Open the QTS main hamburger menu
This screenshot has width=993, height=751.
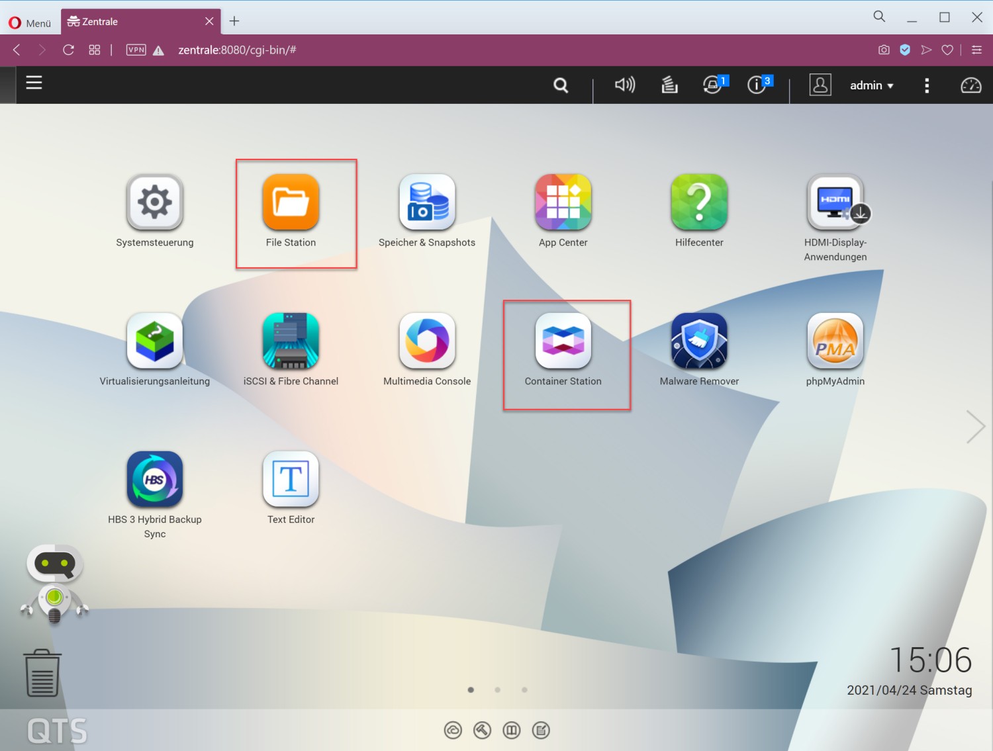pos(34,83)
